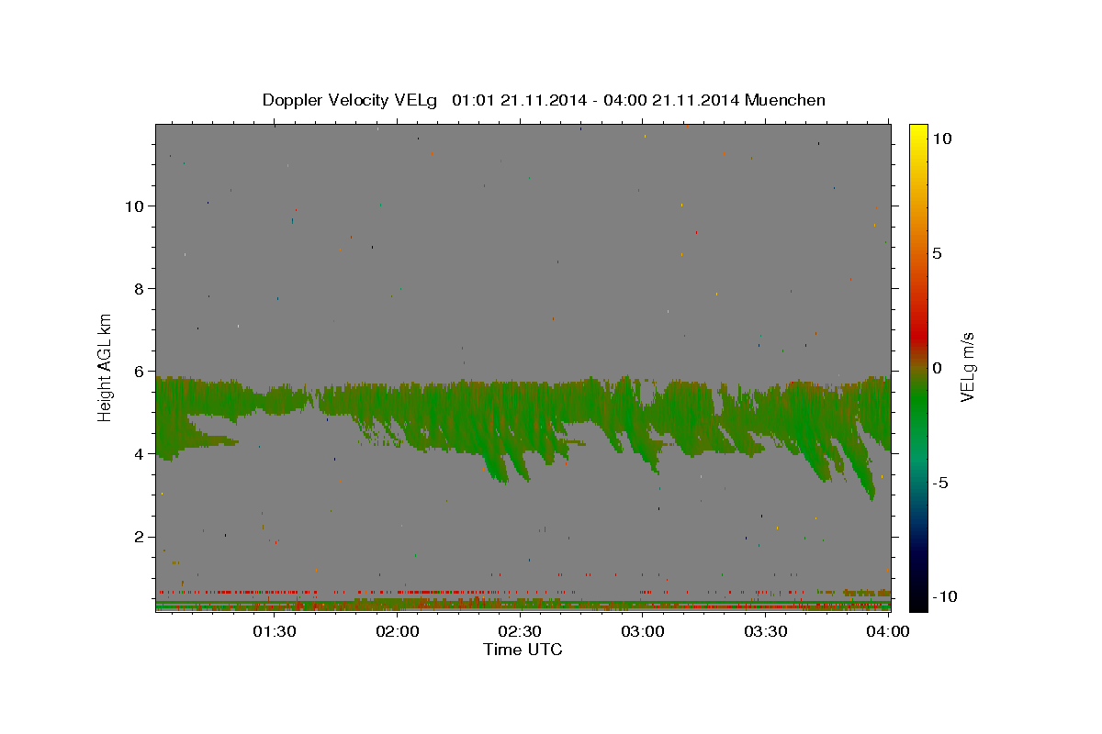This screenshot has height=734, width=1102.
Task: Click the colorbar value 0 label
Action: tap(937, 368)
